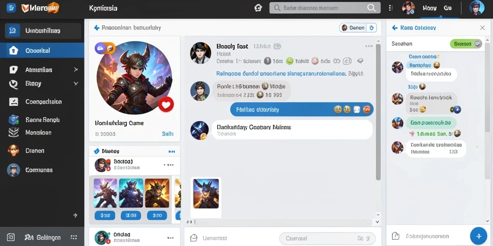The width and height of the screenshot is (493, 246).
Task: Click the attachment icon left of Uanerrors field
Action: [x=194, y=238]
